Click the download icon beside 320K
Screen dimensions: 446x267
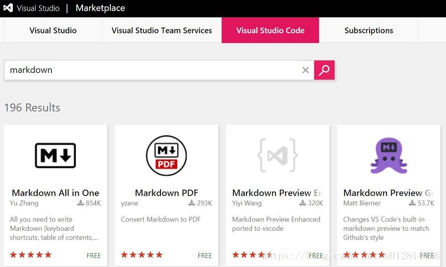303,202
